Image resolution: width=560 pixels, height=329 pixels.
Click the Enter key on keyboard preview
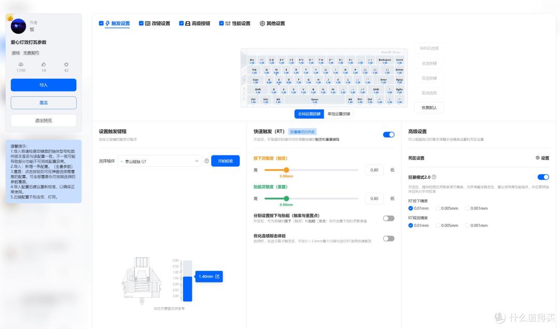pos(384,81)
